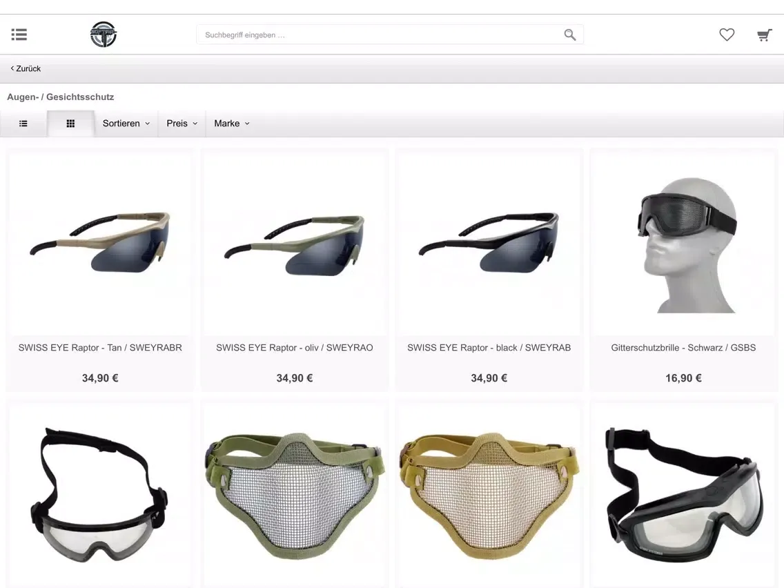Open SWISS EYE Raptor Tan product image
784x588 pixels.
tap(100, 244)
